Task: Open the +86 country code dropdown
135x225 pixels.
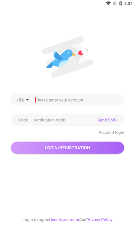Action: 22,100
